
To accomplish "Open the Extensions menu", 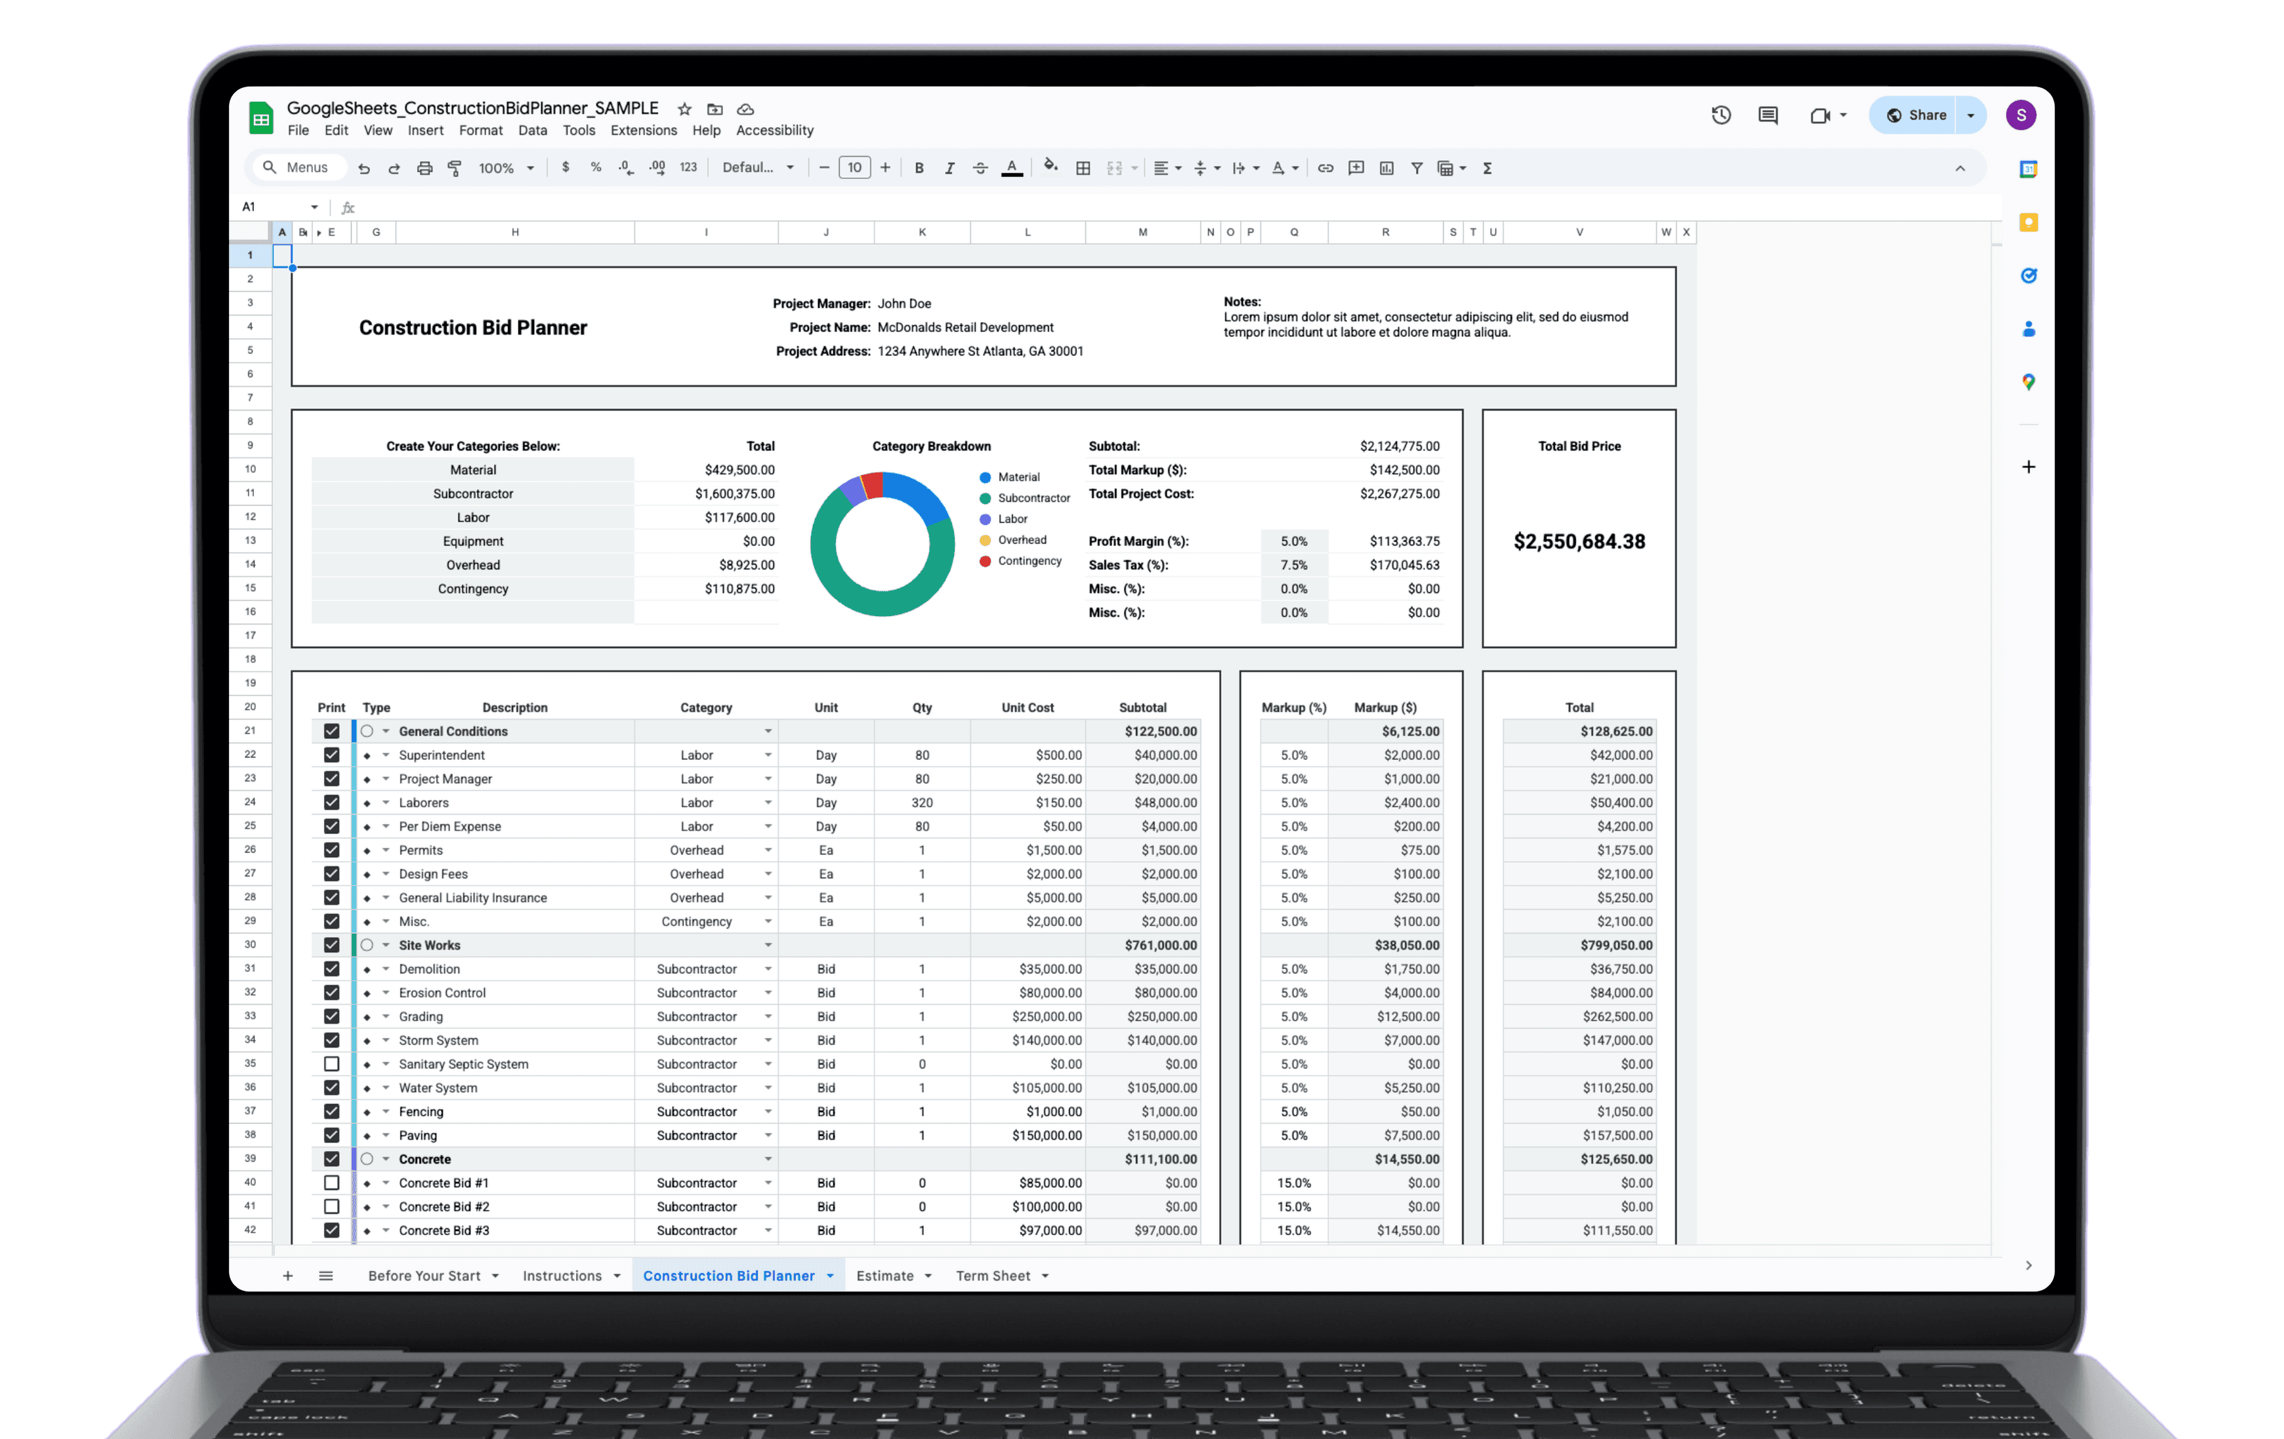I will click(x=643, y=130).
